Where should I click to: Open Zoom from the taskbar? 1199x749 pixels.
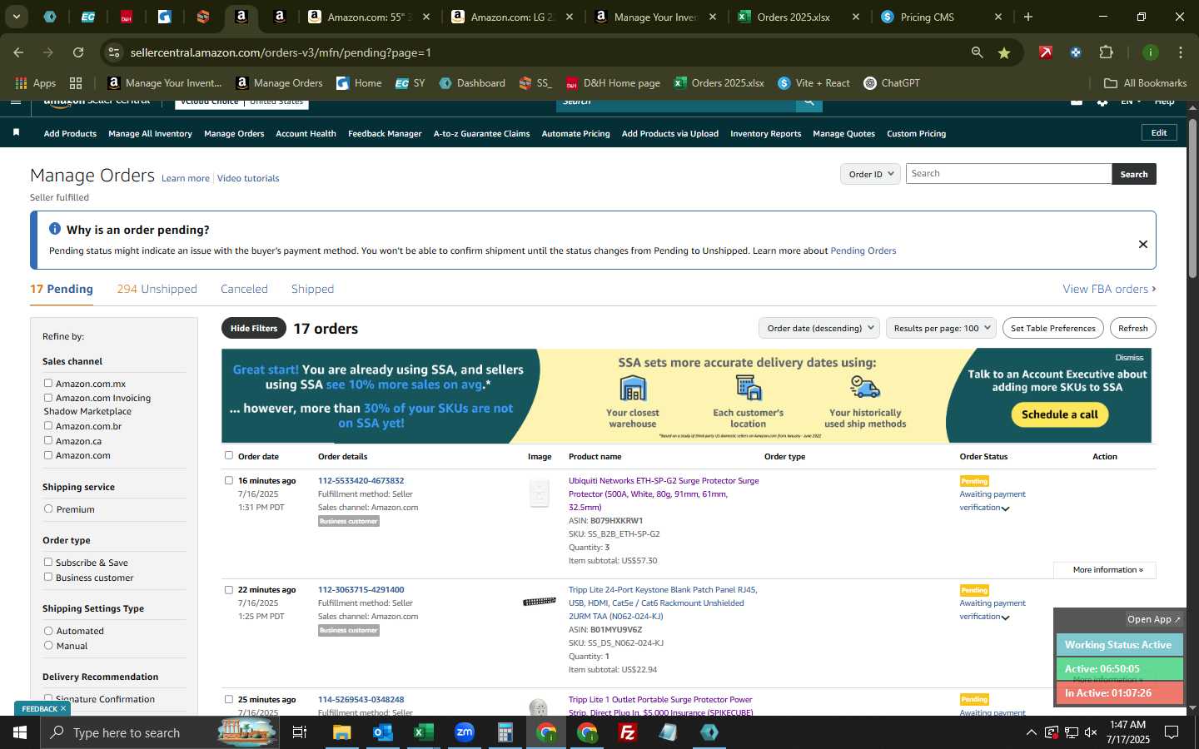click(465, 732)
